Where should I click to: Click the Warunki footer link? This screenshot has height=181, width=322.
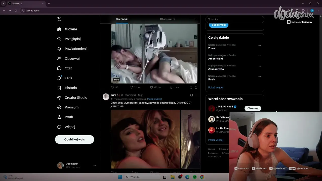click(212, 149)
